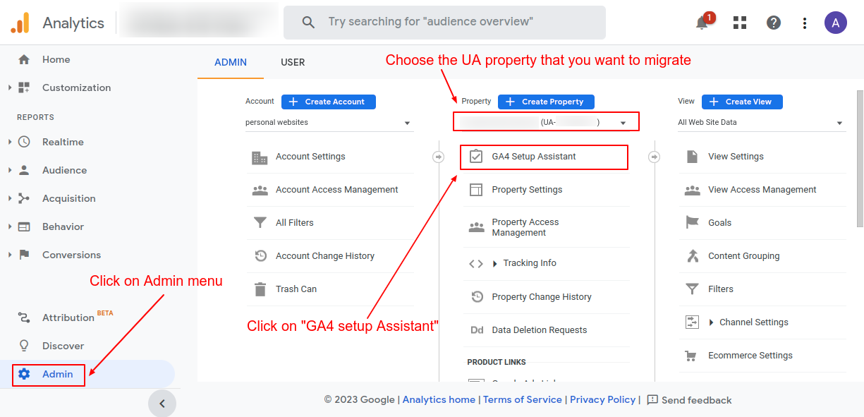Image resolution: width=864 pixels, height=417 pixels.
Task: Open the notifications bell
Action: coord(701,22)
